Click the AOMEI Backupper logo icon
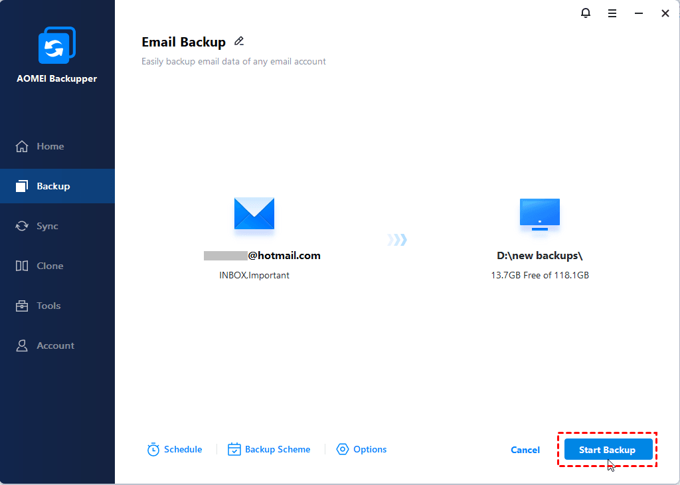The height and width of the screenshot is (485, 680). 57,45
